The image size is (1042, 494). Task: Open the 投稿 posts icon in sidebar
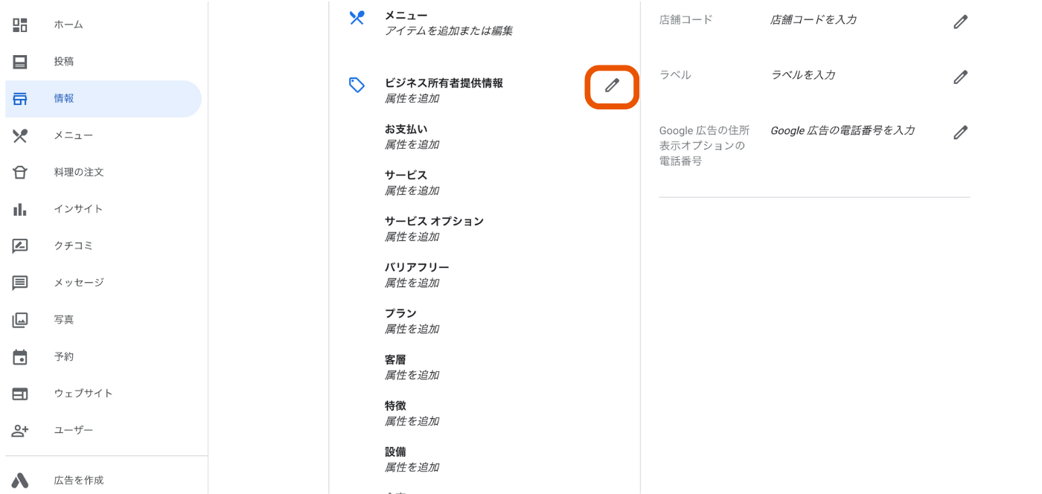[20, 62]
